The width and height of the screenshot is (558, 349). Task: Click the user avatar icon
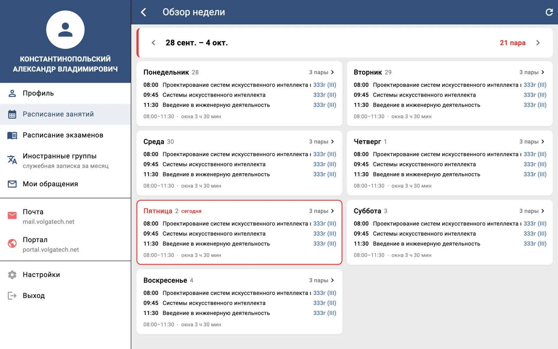tap(65, 30)
